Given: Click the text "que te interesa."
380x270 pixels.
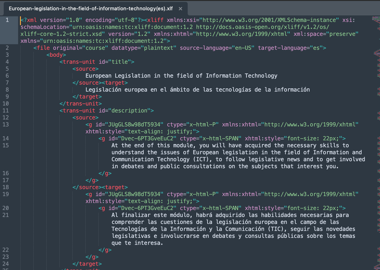Looking at the screenshot, I should click(x=137, y=243).
